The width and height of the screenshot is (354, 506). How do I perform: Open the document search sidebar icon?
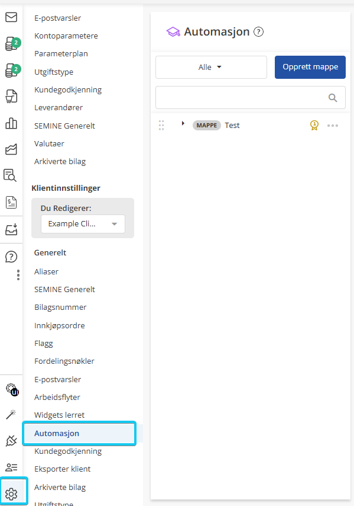tap(10, 175)
